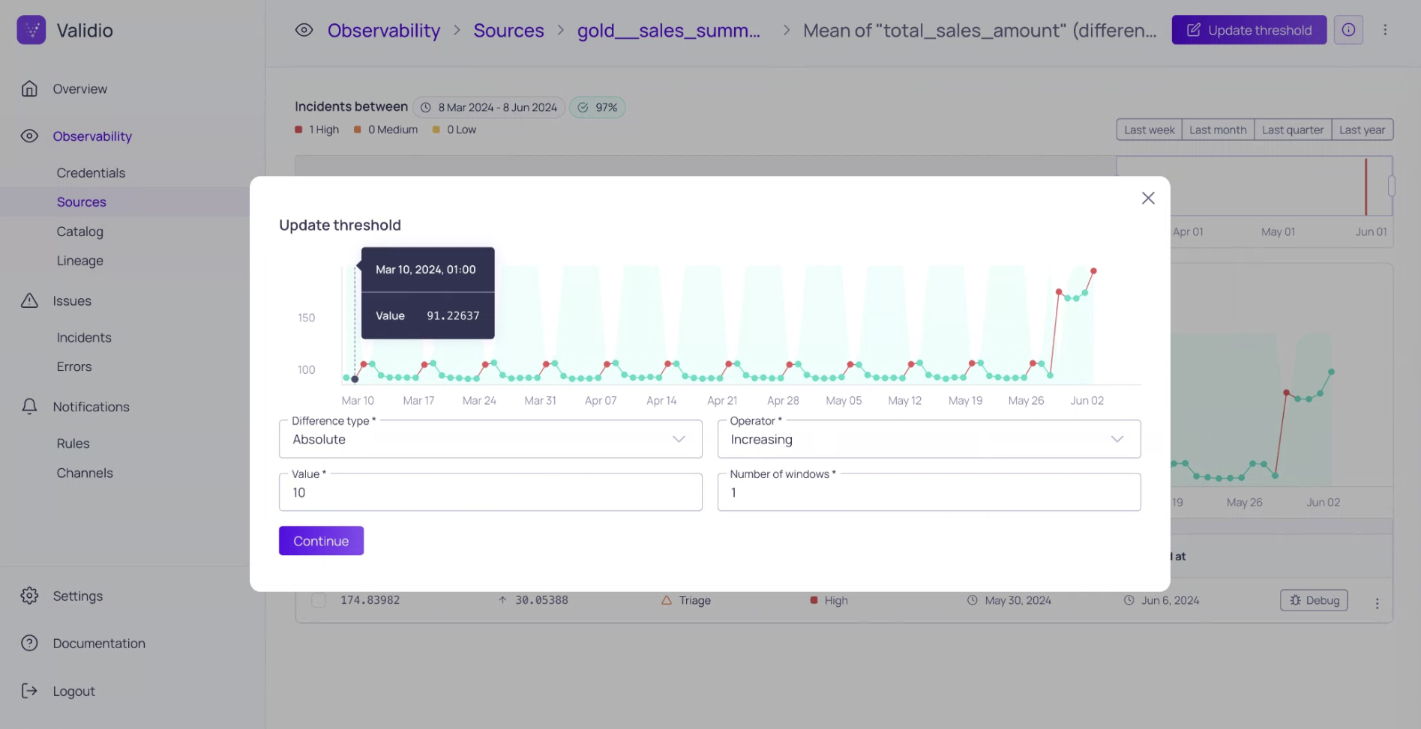Toggle the incident row checkbox
This screenshot has height=729, width=1421.
coord(319,601)
